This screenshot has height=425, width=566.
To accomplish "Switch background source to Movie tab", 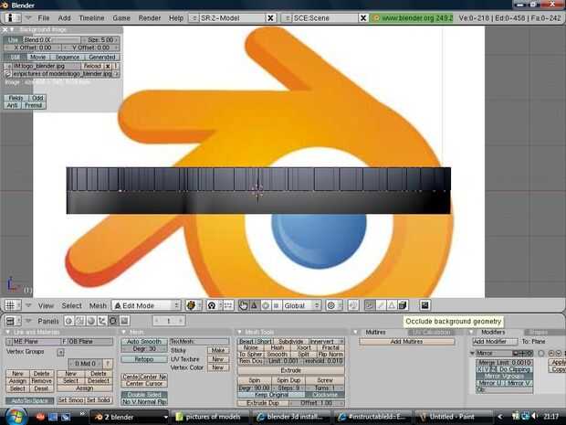I will tap(38, 57).
